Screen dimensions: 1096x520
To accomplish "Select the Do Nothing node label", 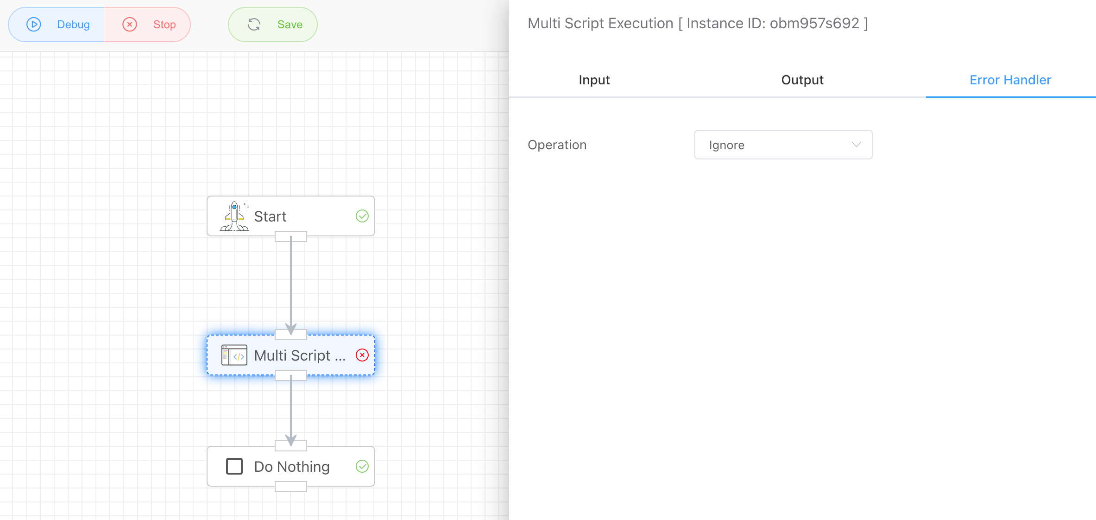I will point(292,467).
